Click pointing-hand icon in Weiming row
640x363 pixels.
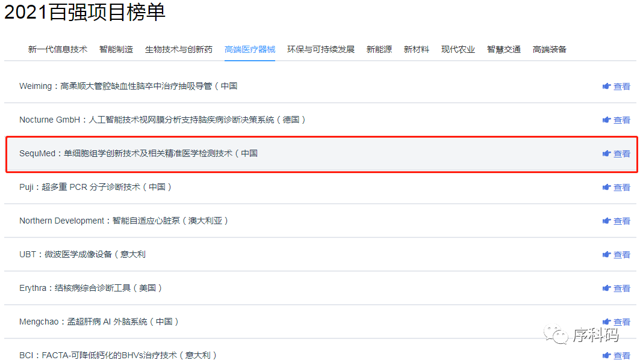pos(606,86)
